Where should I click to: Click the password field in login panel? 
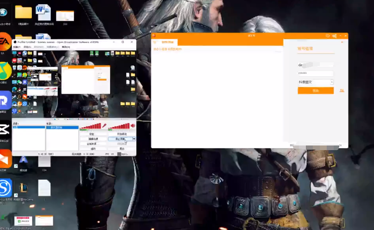coord(316,73)
